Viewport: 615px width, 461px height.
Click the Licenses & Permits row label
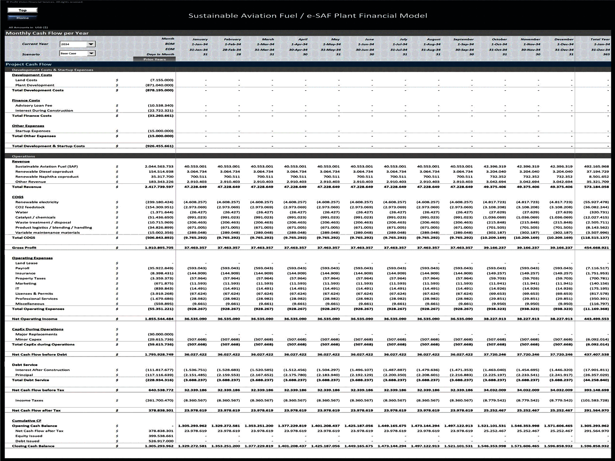pyautogui.click(x=34, y=294)
